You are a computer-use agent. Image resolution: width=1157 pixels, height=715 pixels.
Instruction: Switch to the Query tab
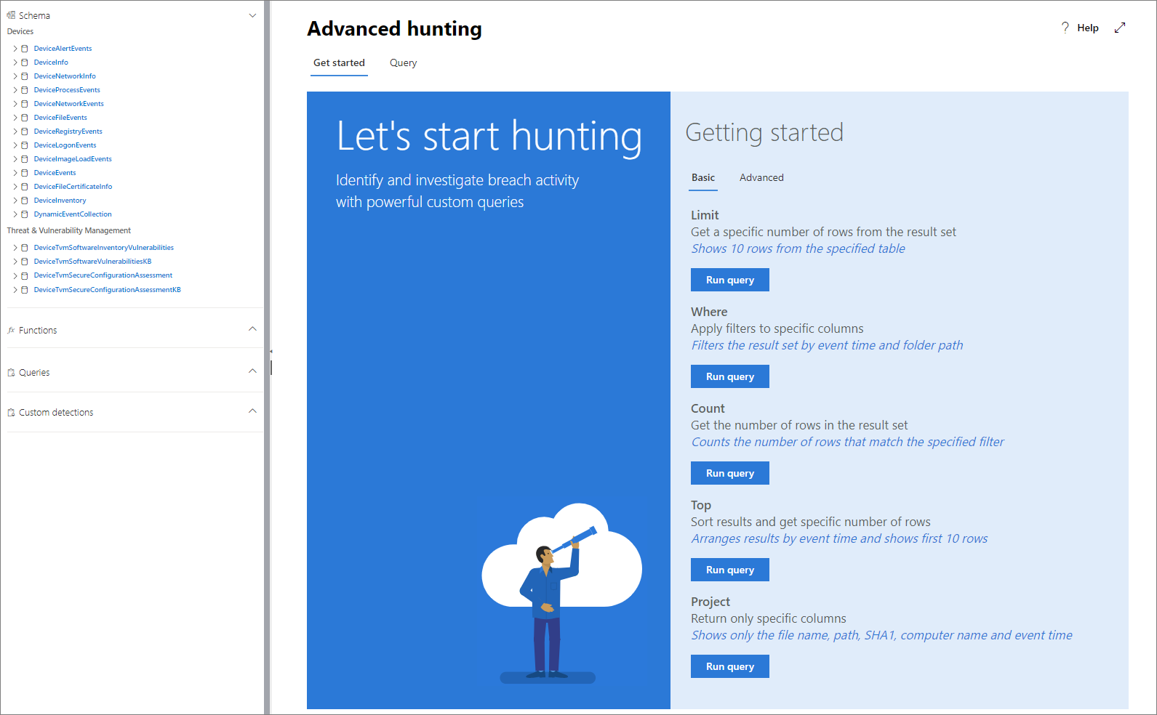403,63
